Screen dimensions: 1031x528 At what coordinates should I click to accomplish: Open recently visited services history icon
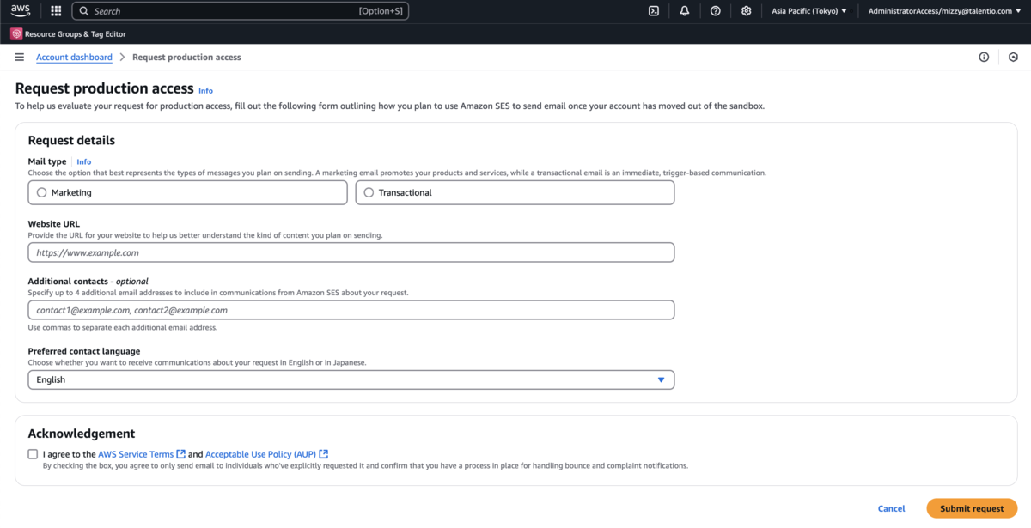(1013, 57)
